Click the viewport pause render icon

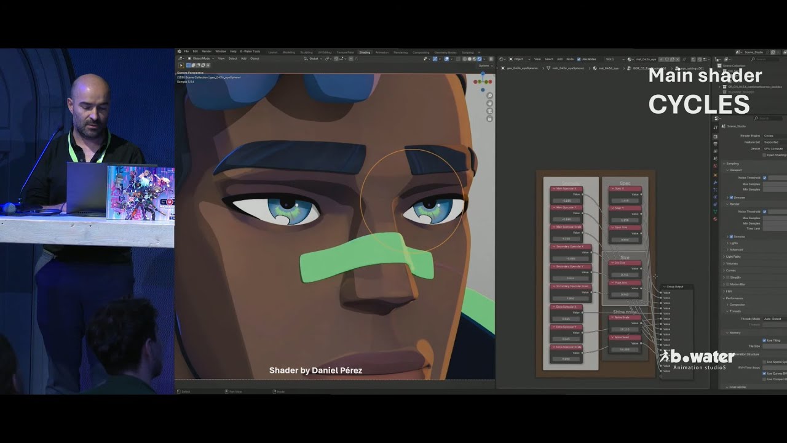(491, 58)
